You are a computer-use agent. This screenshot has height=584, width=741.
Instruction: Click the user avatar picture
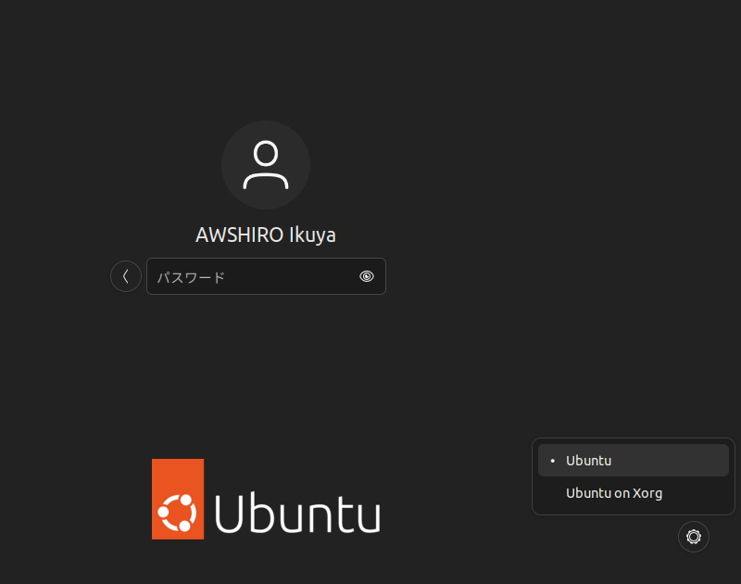(x=266, y=165)
